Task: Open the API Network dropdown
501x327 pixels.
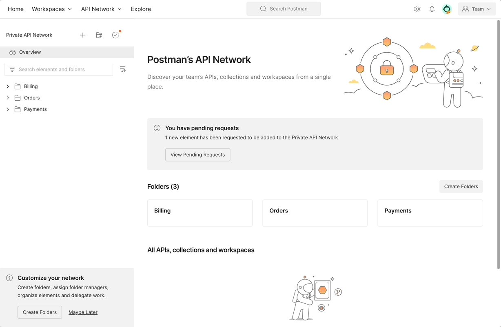Action: [101, 9]
